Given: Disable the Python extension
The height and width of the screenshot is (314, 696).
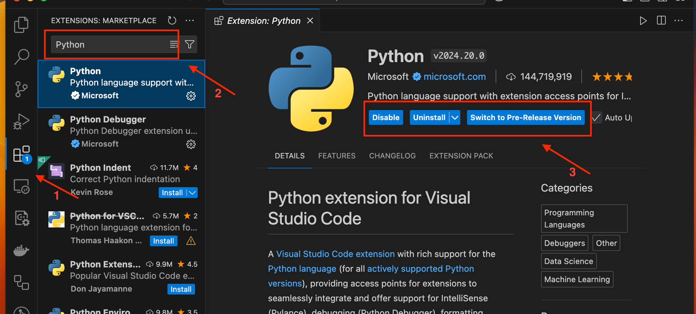Looking at the screenshot, I should (x=386, y=118).
